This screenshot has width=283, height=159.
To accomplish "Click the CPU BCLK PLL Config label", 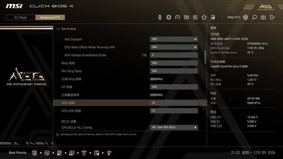I will 76,128.
